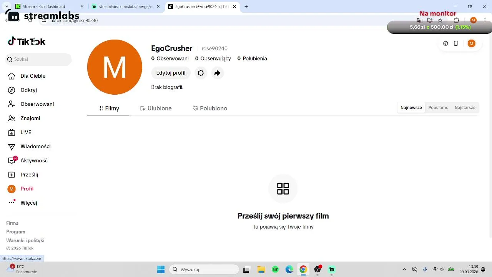Open the Chrome three-dot menu
492x277 pixels.
485,20
